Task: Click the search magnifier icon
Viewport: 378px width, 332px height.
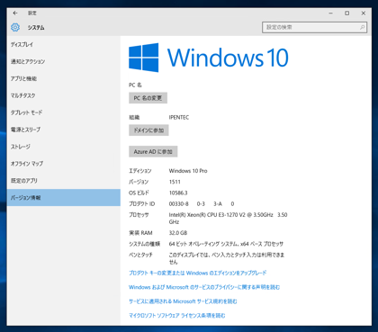Action: [362, 27]
